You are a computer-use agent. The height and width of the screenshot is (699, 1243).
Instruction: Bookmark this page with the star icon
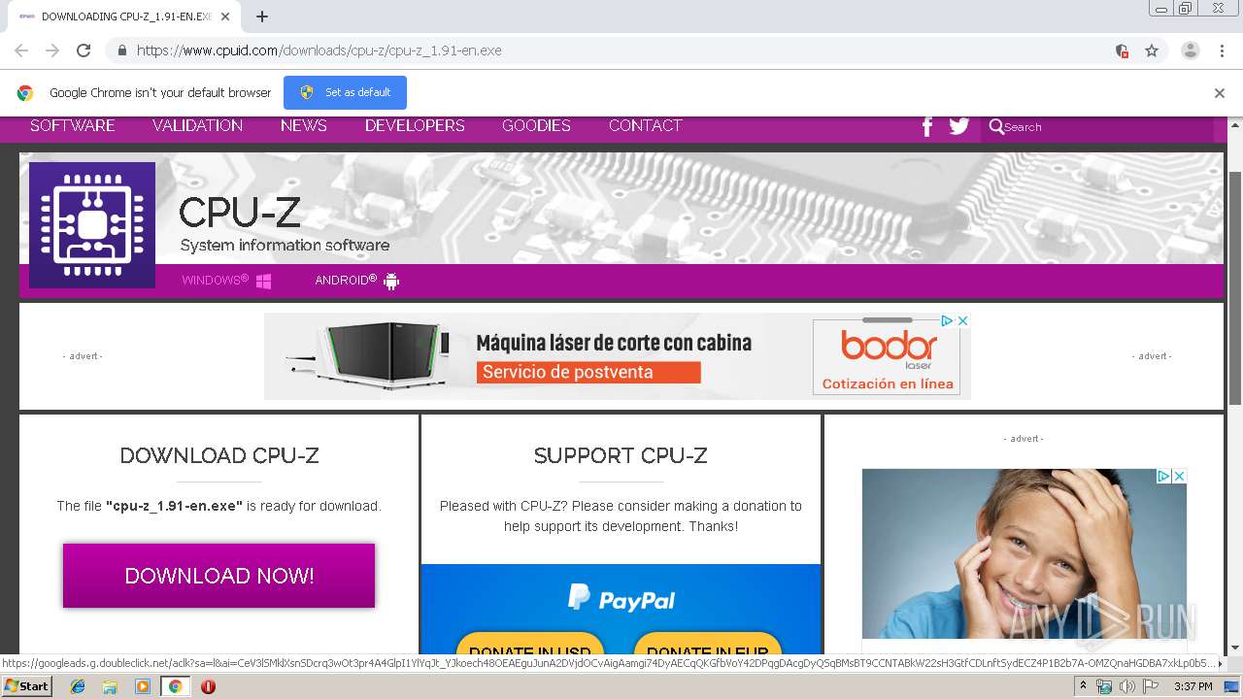click(1152, 50)
